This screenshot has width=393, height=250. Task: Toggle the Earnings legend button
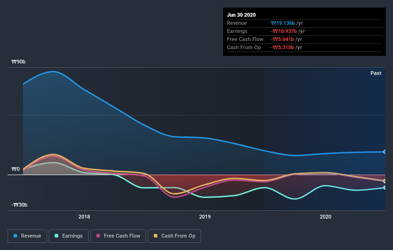[68, 236]
